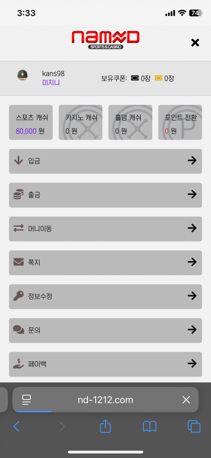The image size is (211, 458).
Task: Tap the nd-1212.com address bar
Action: (x=105, y=400)
